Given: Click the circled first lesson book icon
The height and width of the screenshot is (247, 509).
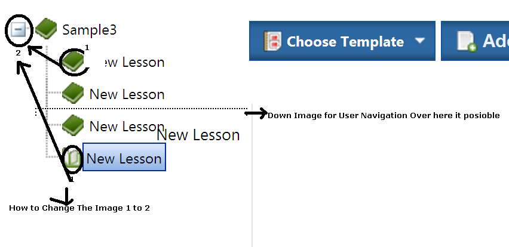Looking at the screenshot, I should tap(73, 61).
